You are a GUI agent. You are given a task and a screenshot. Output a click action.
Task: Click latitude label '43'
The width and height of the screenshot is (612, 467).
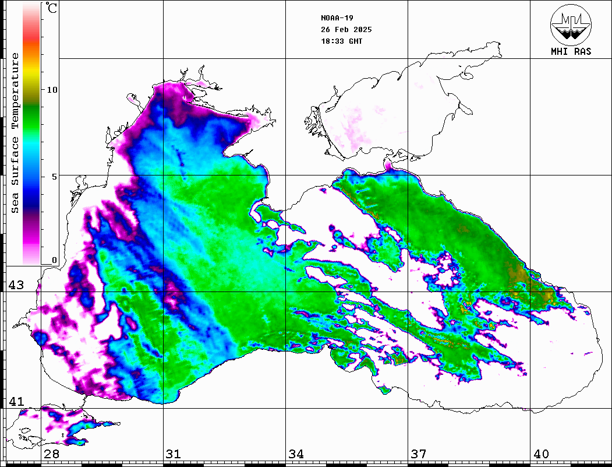coord(16,285)
